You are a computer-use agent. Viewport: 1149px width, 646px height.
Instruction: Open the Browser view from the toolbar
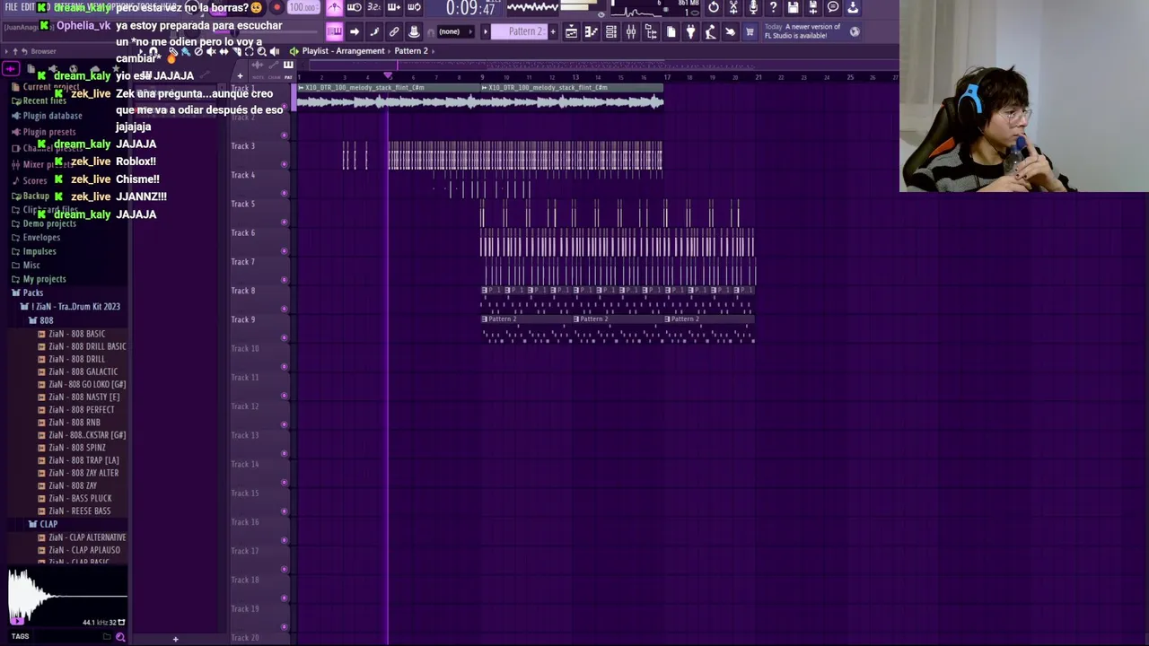click(x=651, y=32)
